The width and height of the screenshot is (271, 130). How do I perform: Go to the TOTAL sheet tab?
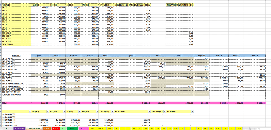click(84, 129)
